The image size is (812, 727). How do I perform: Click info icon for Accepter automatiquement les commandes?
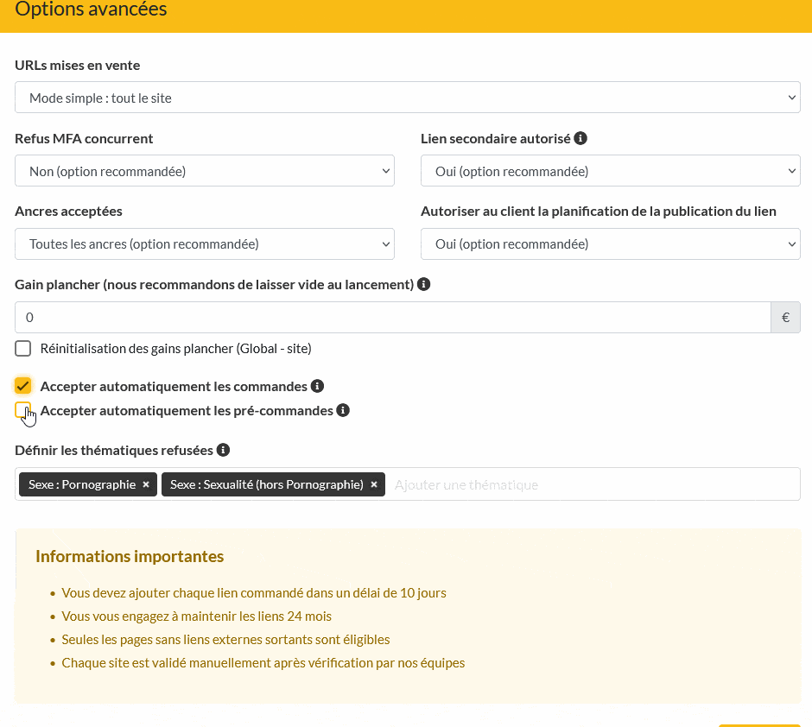point(317,386)
